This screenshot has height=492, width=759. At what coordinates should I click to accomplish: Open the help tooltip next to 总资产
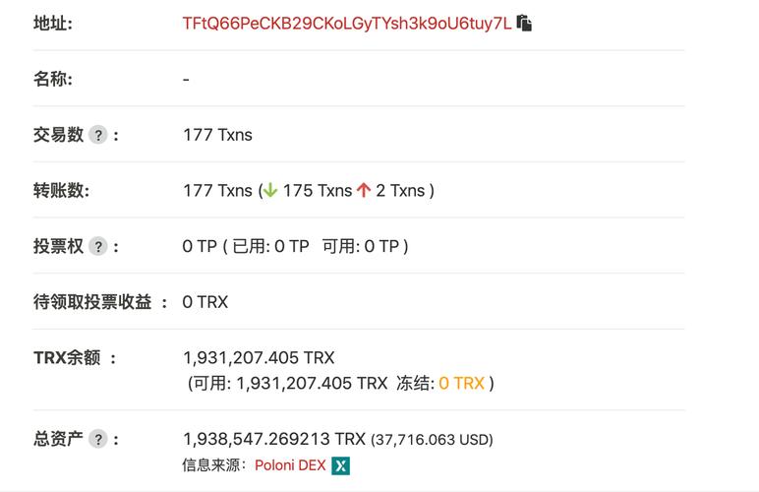pyautogui.click(x=98, y=439)
